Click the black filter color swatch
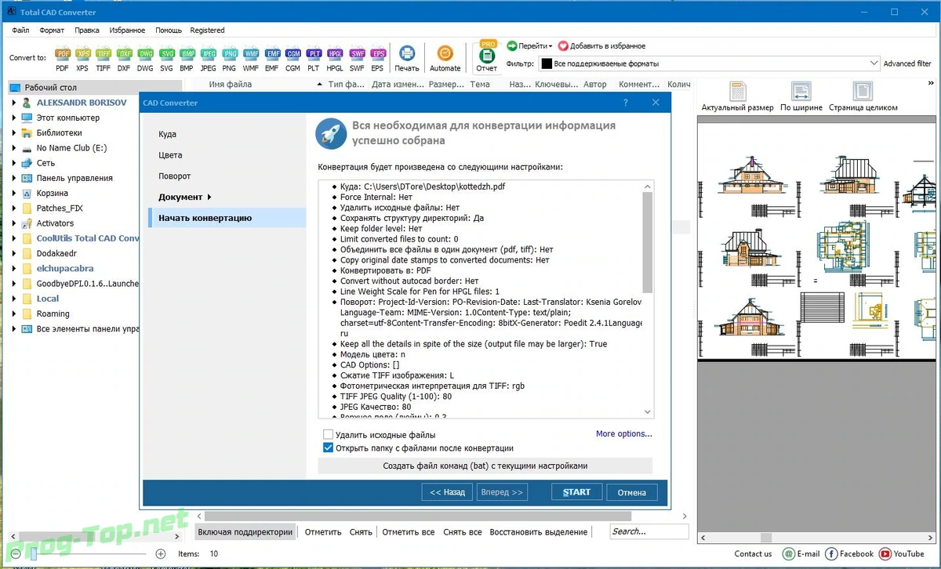The height and width of the screenshot is (569, 941). (x=546, y=63)
